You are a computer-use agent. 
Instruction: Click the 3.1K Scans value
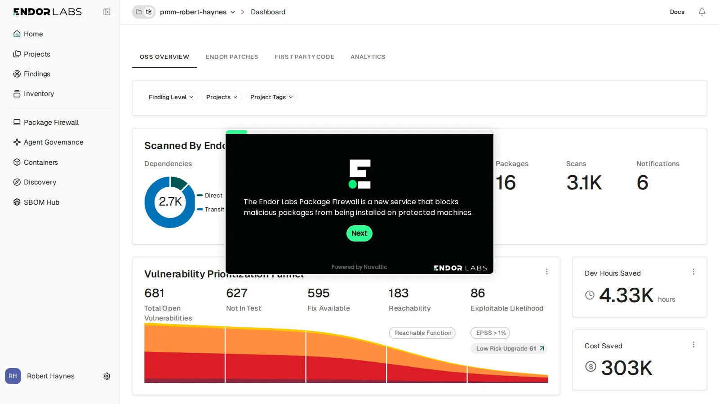(584, 183)
